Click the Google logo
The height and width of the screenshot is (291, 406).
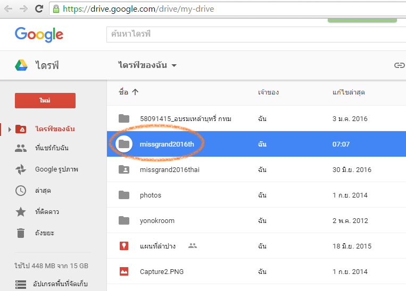point(39,35)
